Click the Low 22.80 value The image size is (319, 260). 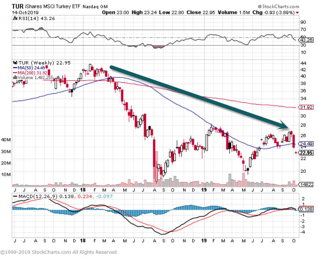tap(171, 12)
